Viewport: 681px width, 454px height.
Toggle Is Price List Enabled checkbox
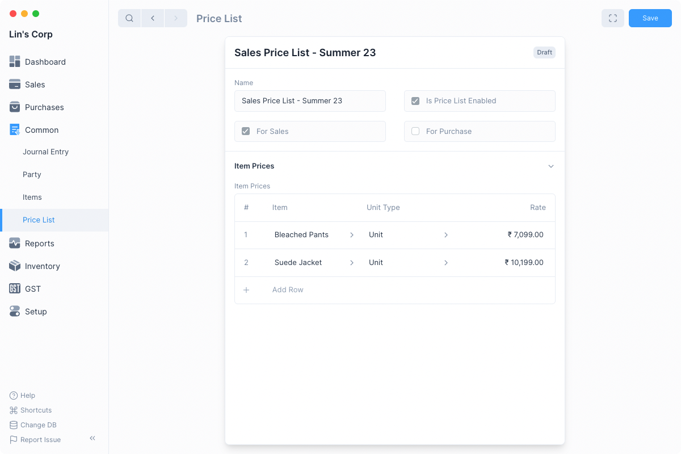point(415,101)
